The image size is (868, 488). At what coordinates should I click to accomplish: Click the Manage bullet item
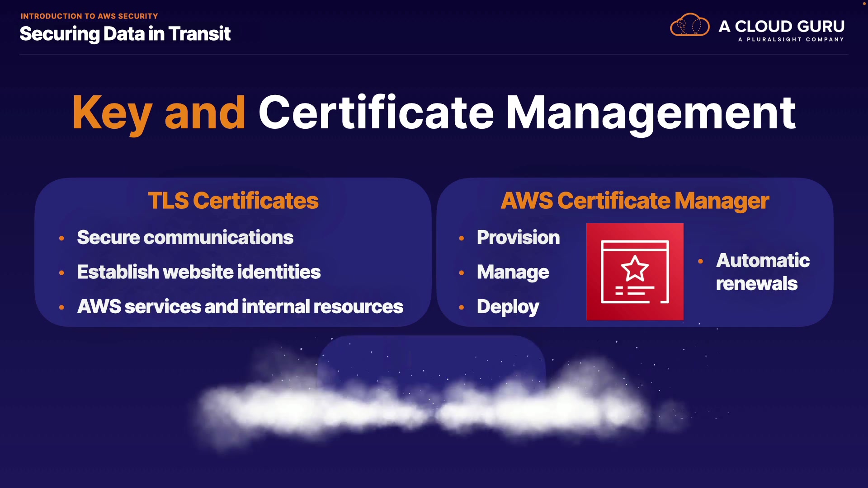tap(513, 272)
